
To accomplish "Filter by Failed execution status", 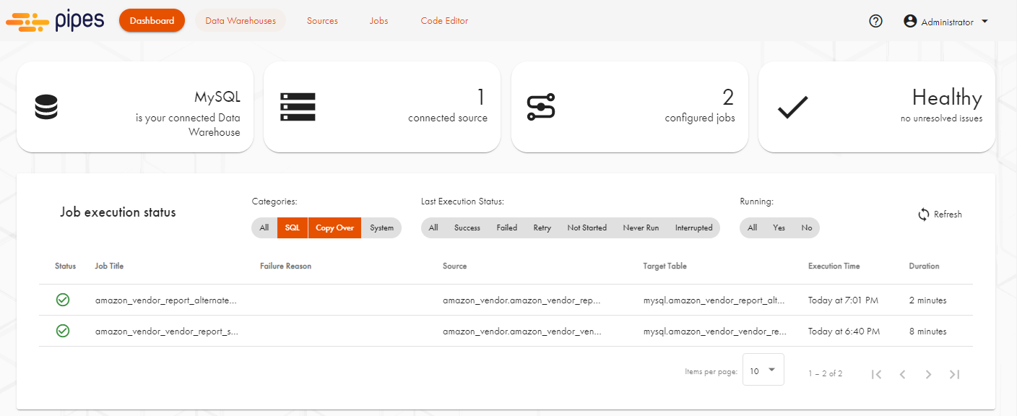I will (x=506, y=227).
